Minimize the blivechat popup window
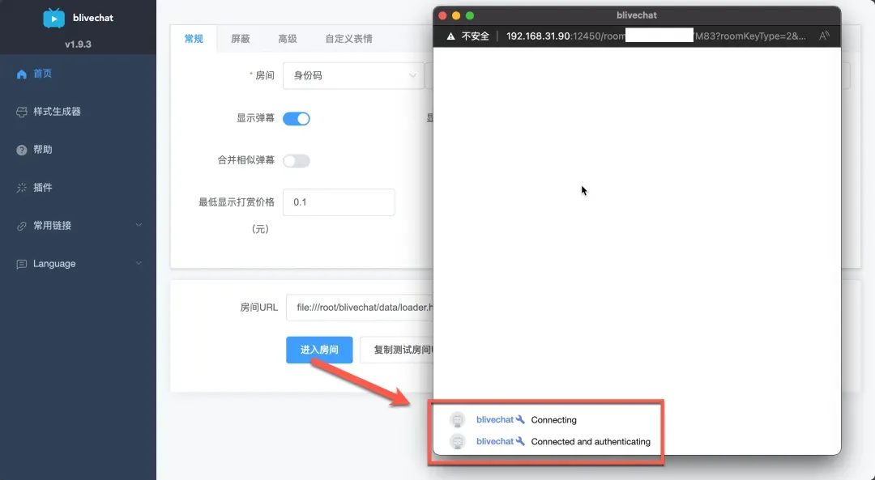Screen dimensions: 875x480 point(456,15)
